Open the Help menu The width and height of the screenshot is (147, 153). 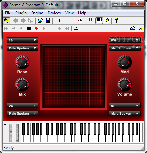click(82, 13)
